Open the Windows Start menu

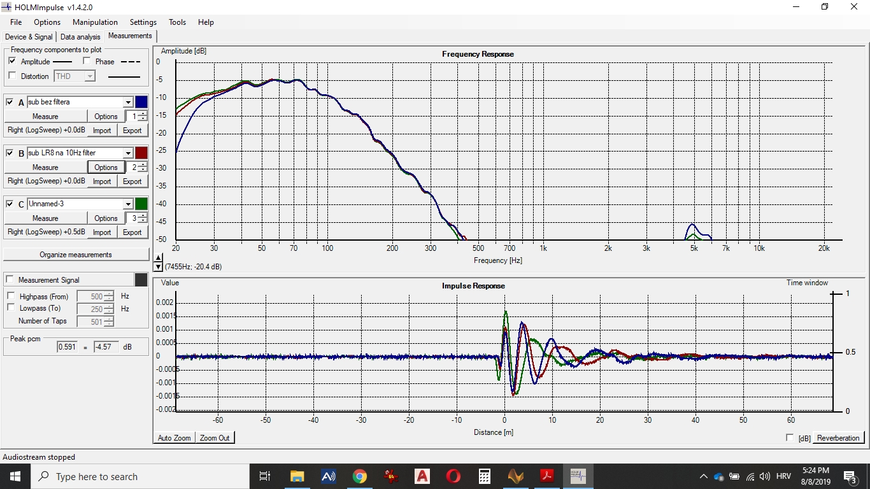click(x=15, y=476)
